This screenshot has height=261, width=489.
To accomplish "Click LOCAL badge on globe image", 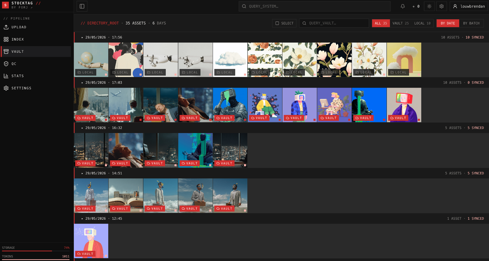I will [x=86, y=72].
